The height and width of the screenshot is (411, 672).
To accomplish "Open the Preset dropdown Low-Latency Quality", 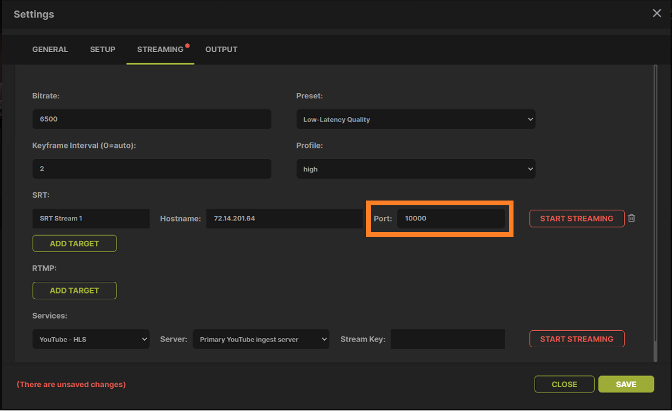I will tap(416, 119).
